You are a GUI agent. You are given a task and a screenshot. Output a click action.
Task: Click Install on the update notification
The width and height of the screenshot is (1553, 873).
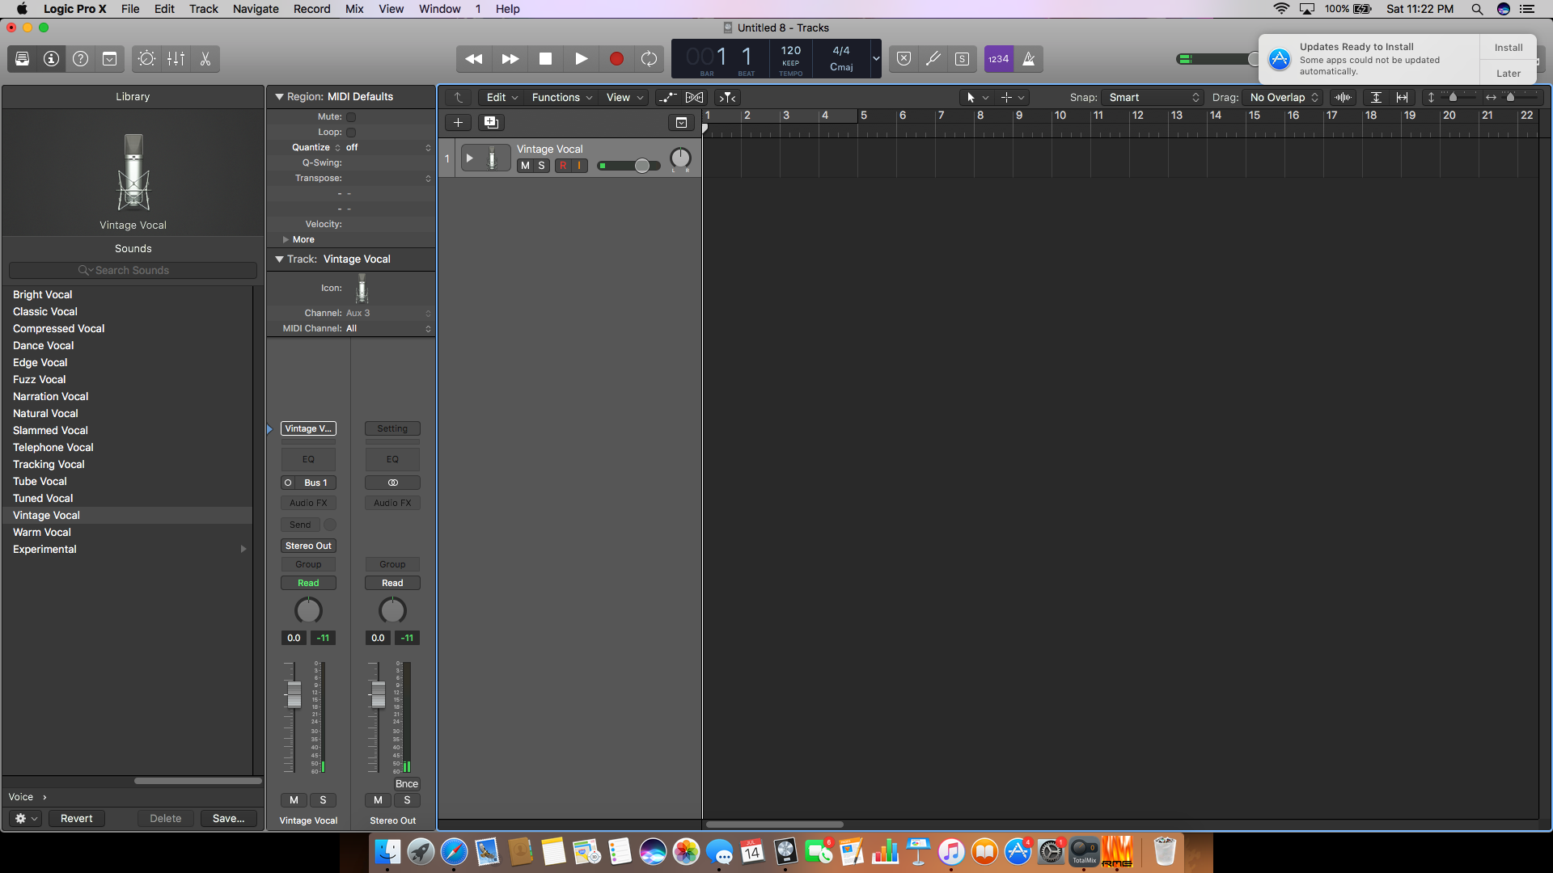coord(1508,48)
